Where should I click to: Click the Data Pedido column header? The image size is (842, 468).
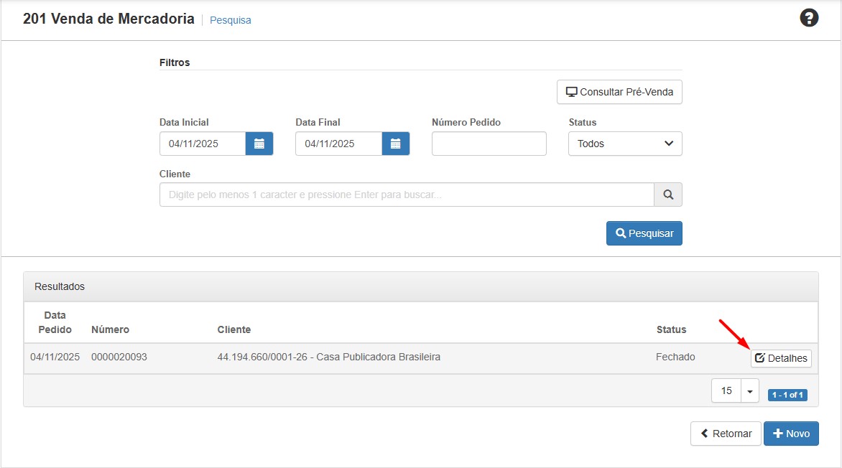point(55,322)
